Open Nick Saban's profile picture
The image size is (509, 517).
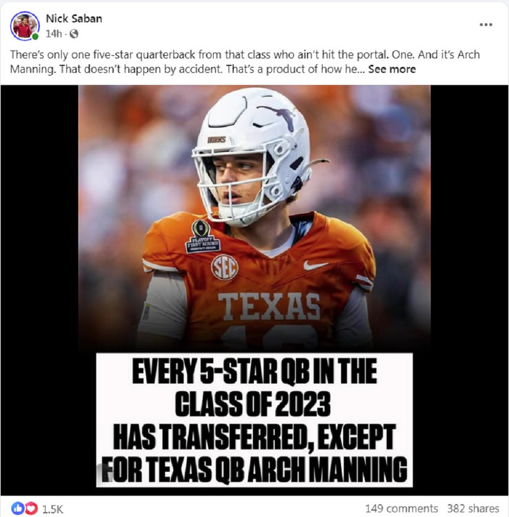point(25,26)
